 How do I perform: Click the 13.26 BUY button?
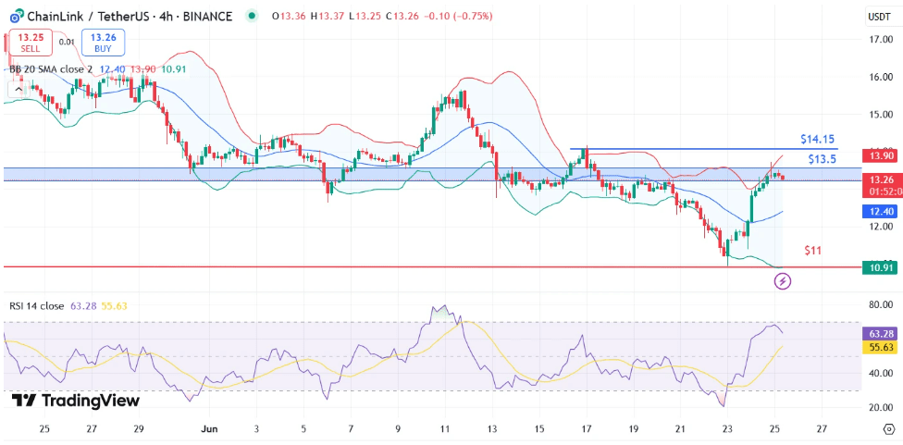(x=103, y=43)
